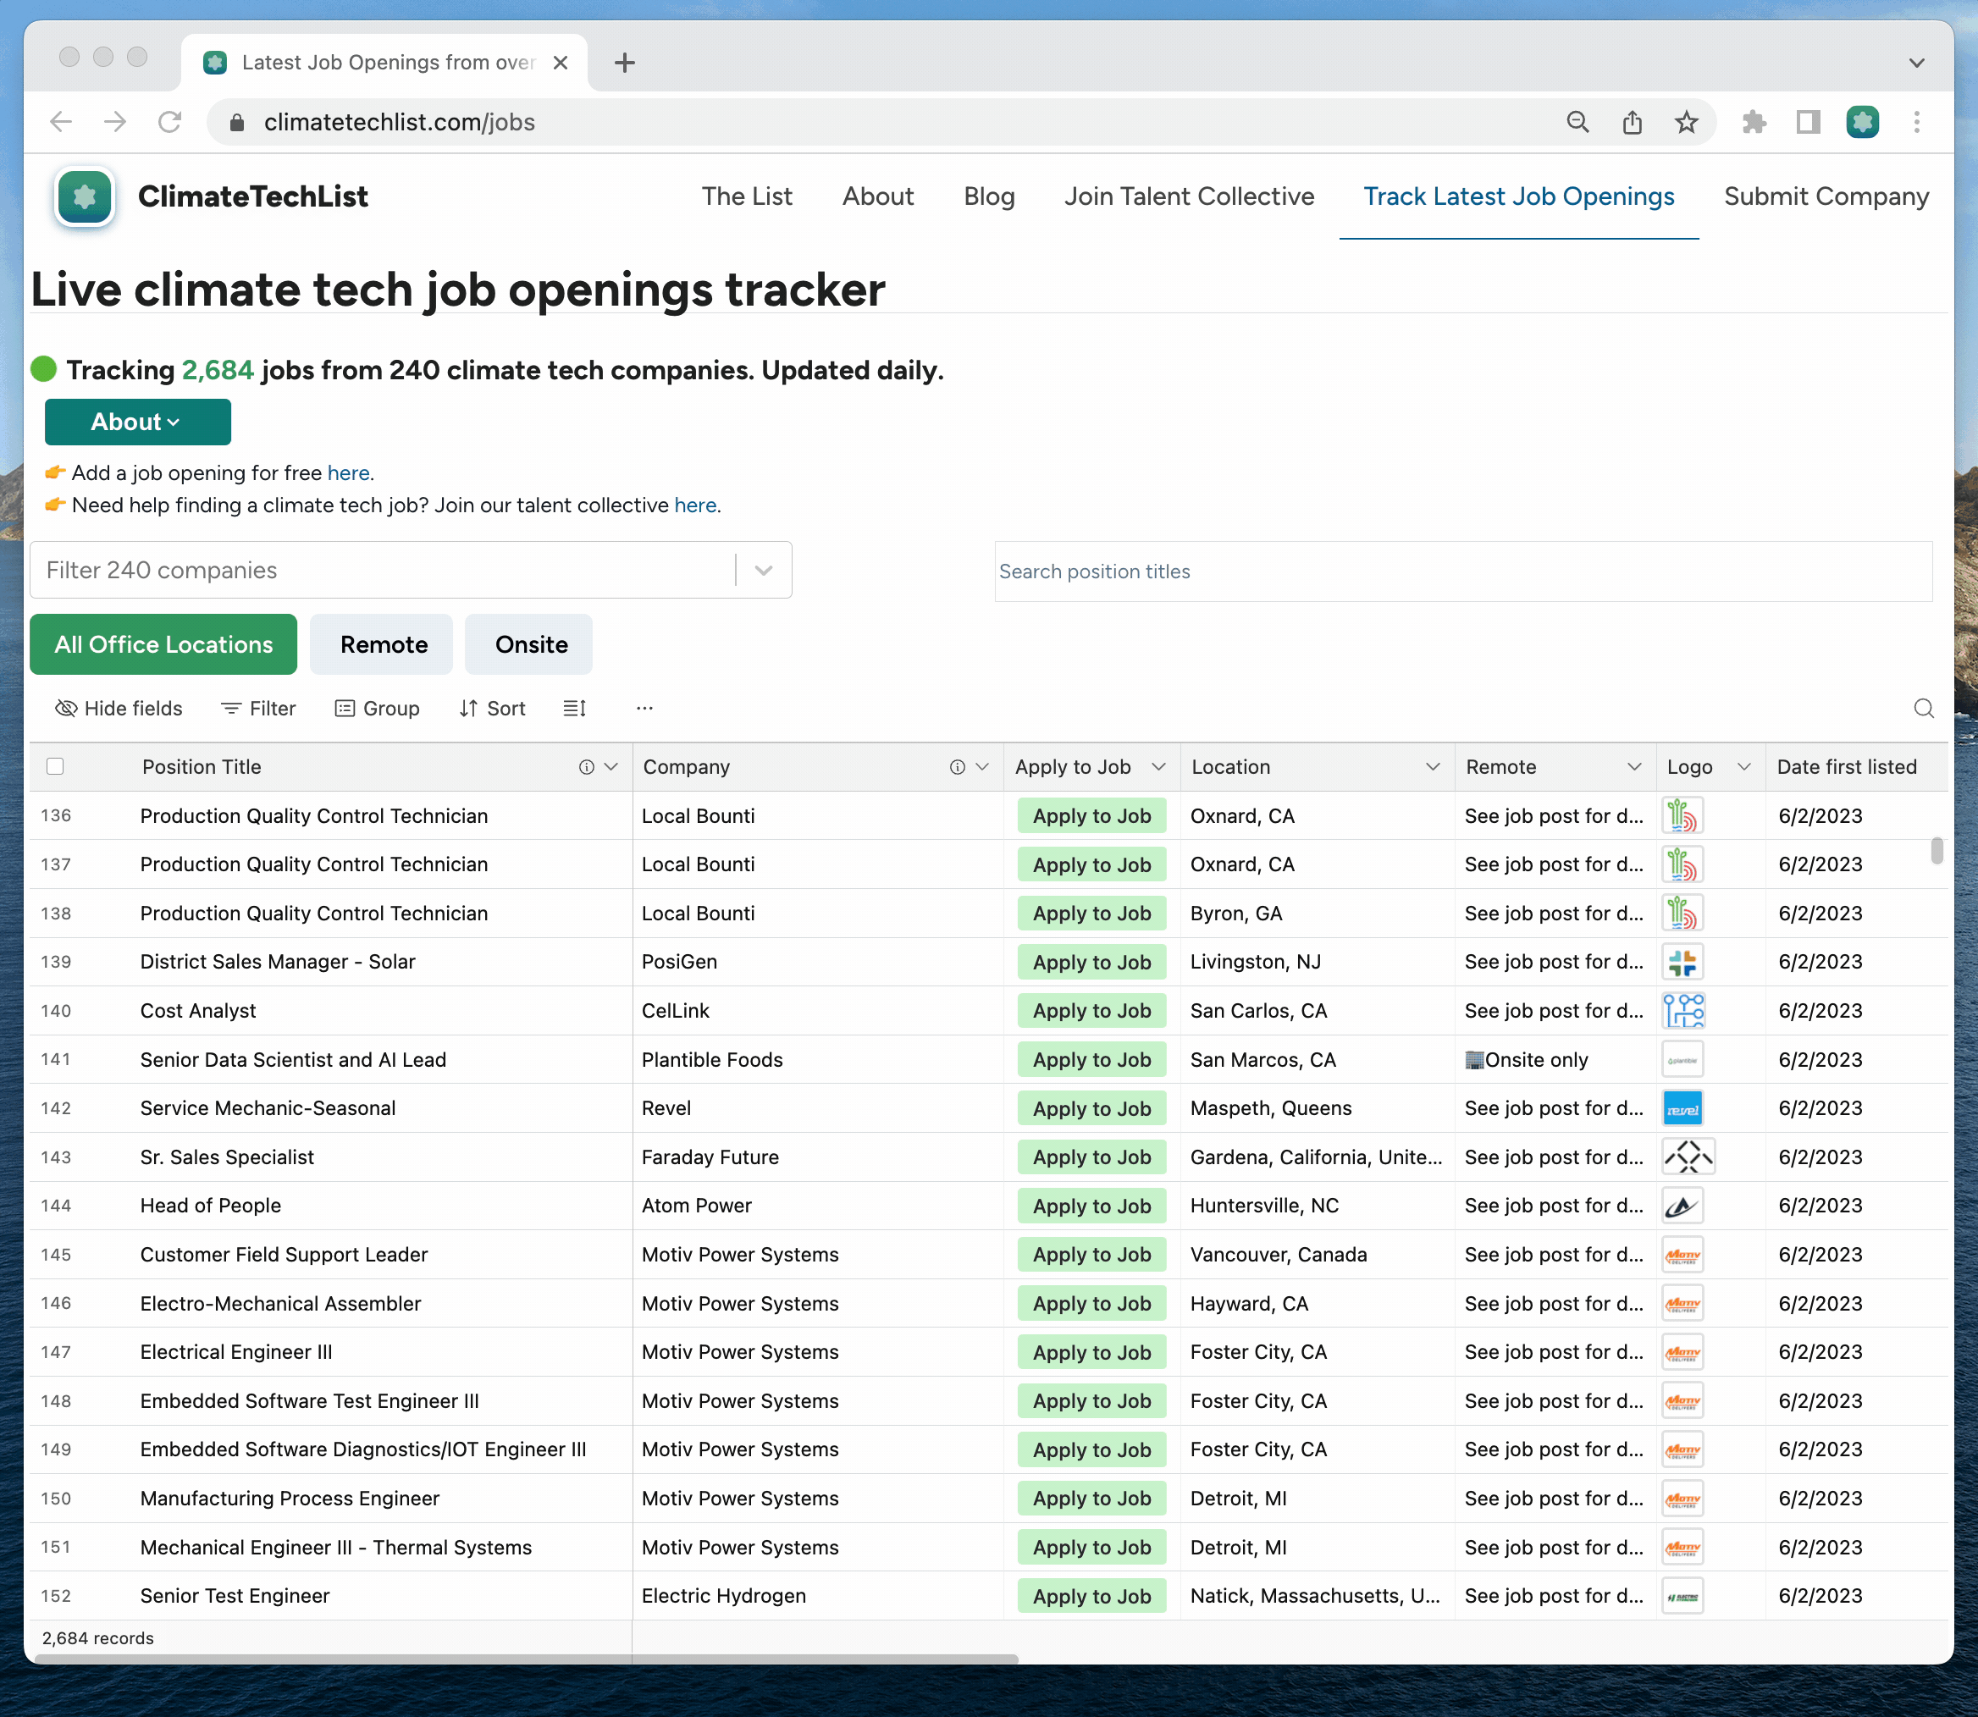Open the more options ellipsis in table toolbar
Screen dimensions: 1978x1717
[x=644, y=708]
